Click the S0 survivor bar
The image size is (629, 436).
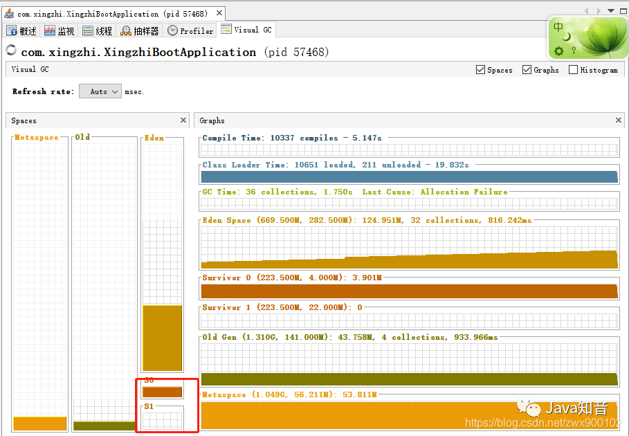[163, 392]
